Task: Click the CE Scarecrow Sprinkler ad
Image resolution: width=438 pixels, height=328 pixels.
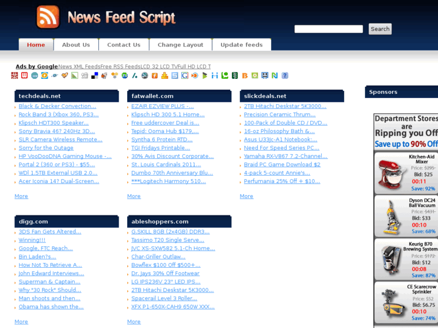Action: [406, 303]
